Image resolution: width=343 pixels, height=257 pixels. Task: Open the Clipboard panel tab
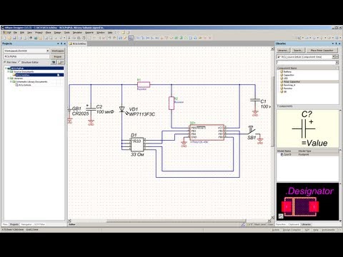[x=293, y=224]
